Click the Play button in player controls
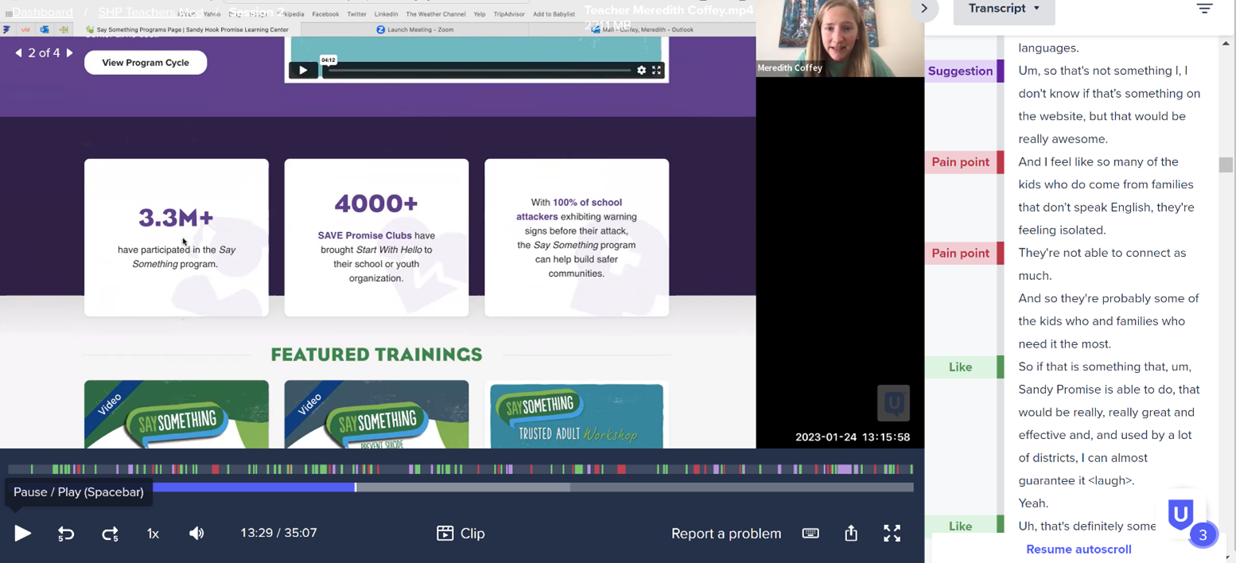This screenshot has width=1236, height=563. pyautogui.click(x=22, y=534)
